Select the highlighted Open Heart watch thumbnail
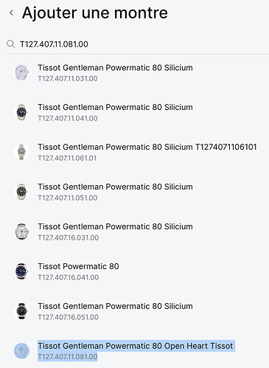 coord(21,351)
